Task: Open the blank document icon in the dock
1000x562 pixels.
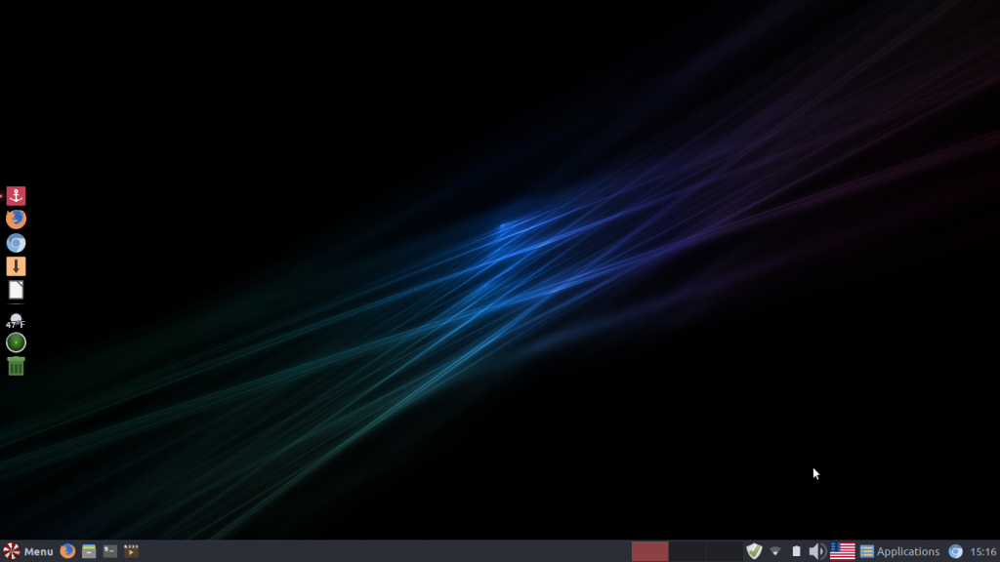Action: click(x=16, y=290)
